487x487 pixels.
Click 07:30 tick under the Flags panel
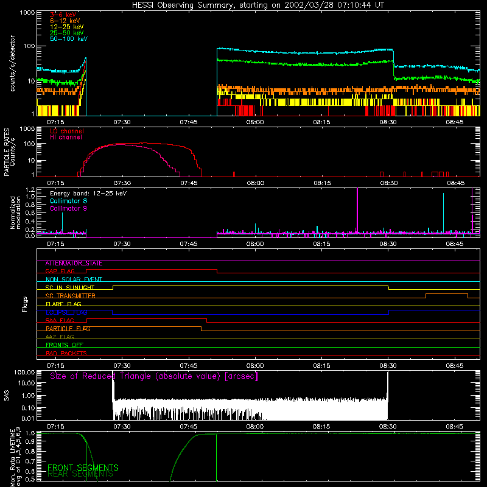coord(122,366)
